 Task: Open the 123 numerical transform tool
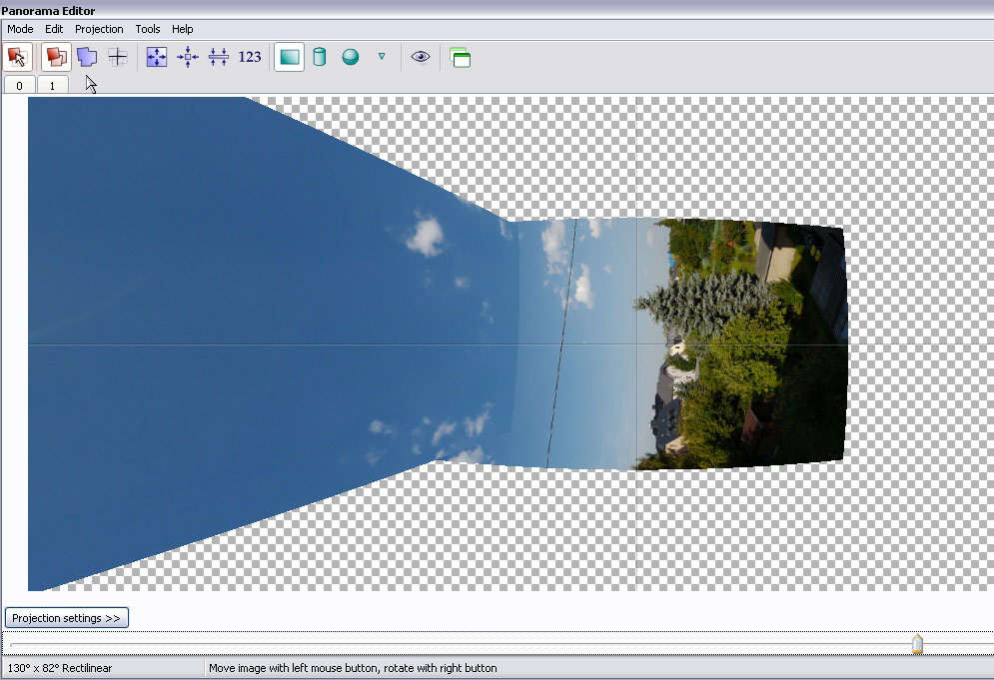(x=250, y=57)
